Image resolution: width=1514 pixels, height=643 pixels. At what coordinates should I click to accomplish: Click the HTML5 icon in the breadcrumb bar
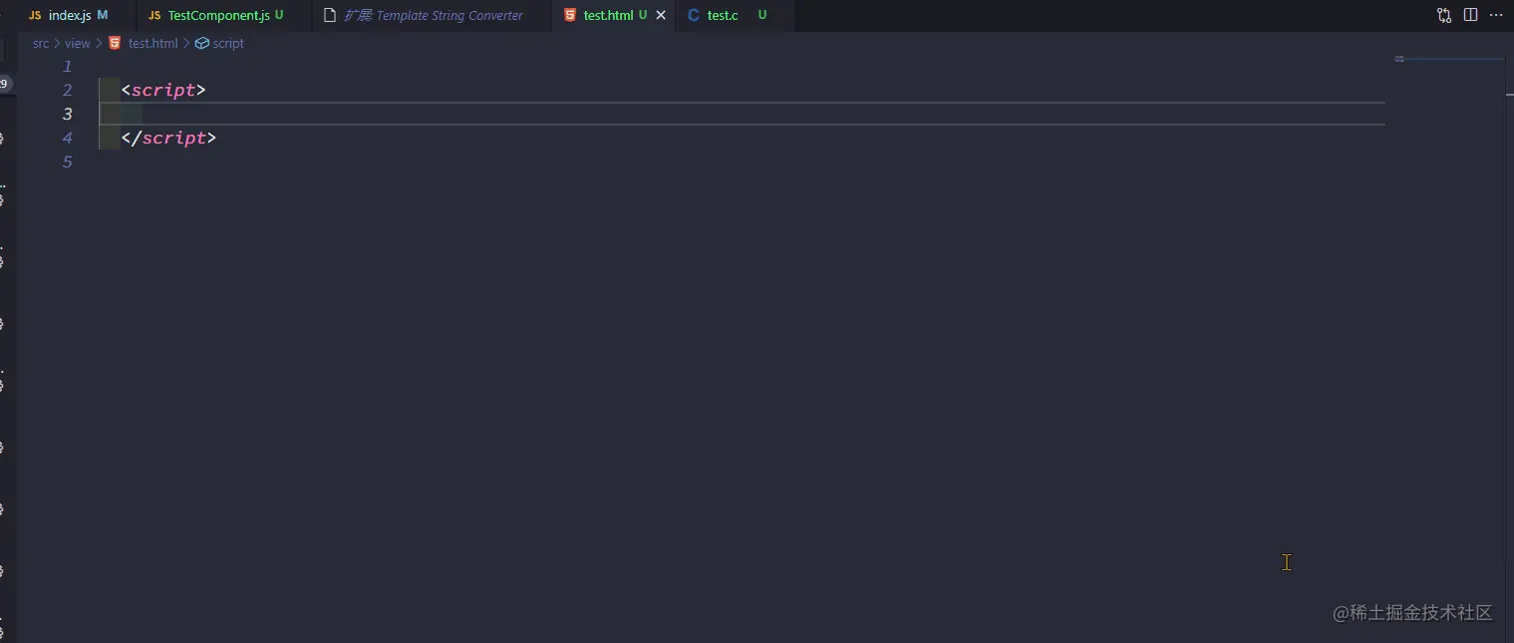coord(114,43)
